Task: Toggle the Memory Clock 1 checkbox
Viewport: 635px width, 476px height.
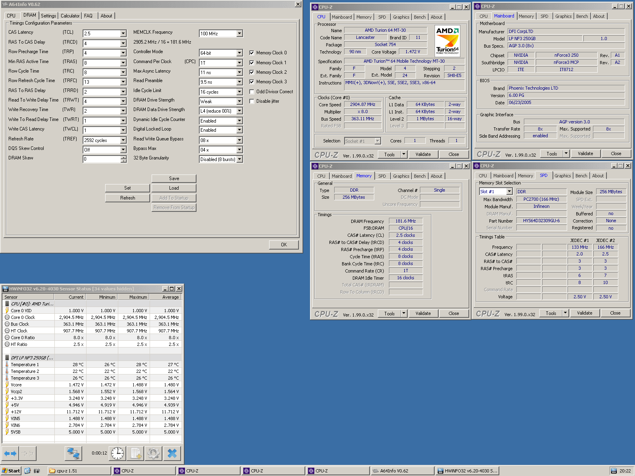Action: (x=252, y=63)
